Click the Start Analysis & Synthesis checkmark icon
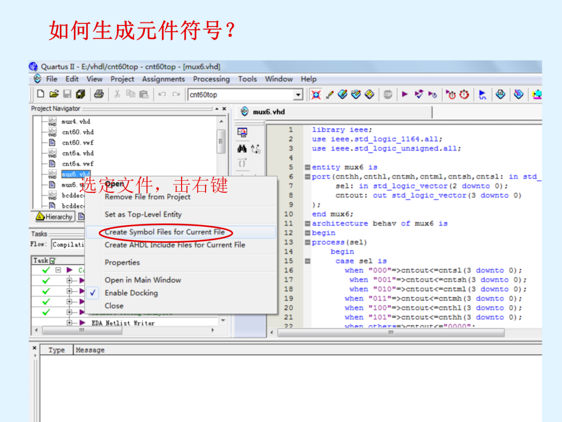The image size is (562, 422). pyautogui.click(x=418, y=94)
